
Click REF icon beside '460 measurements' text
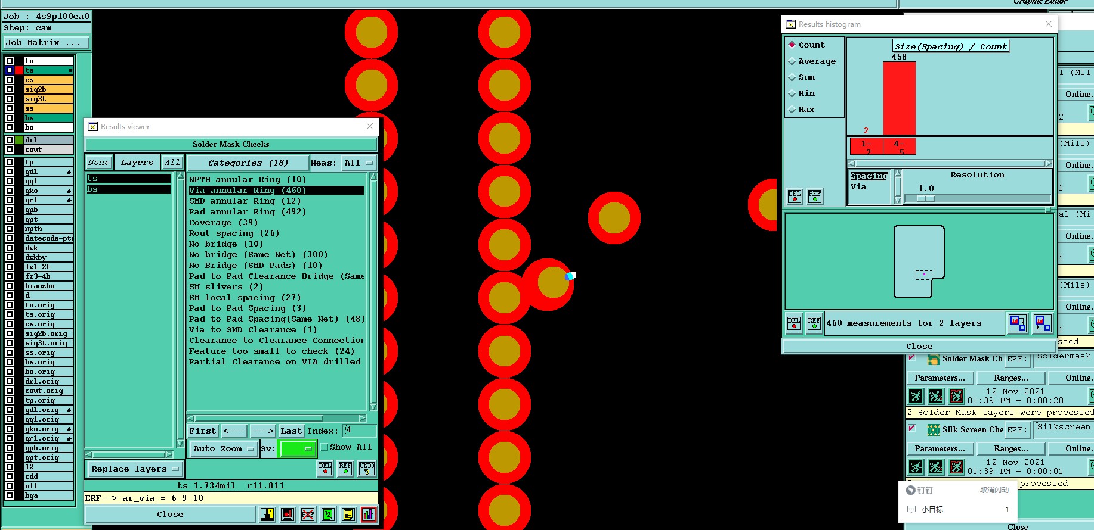814,323
